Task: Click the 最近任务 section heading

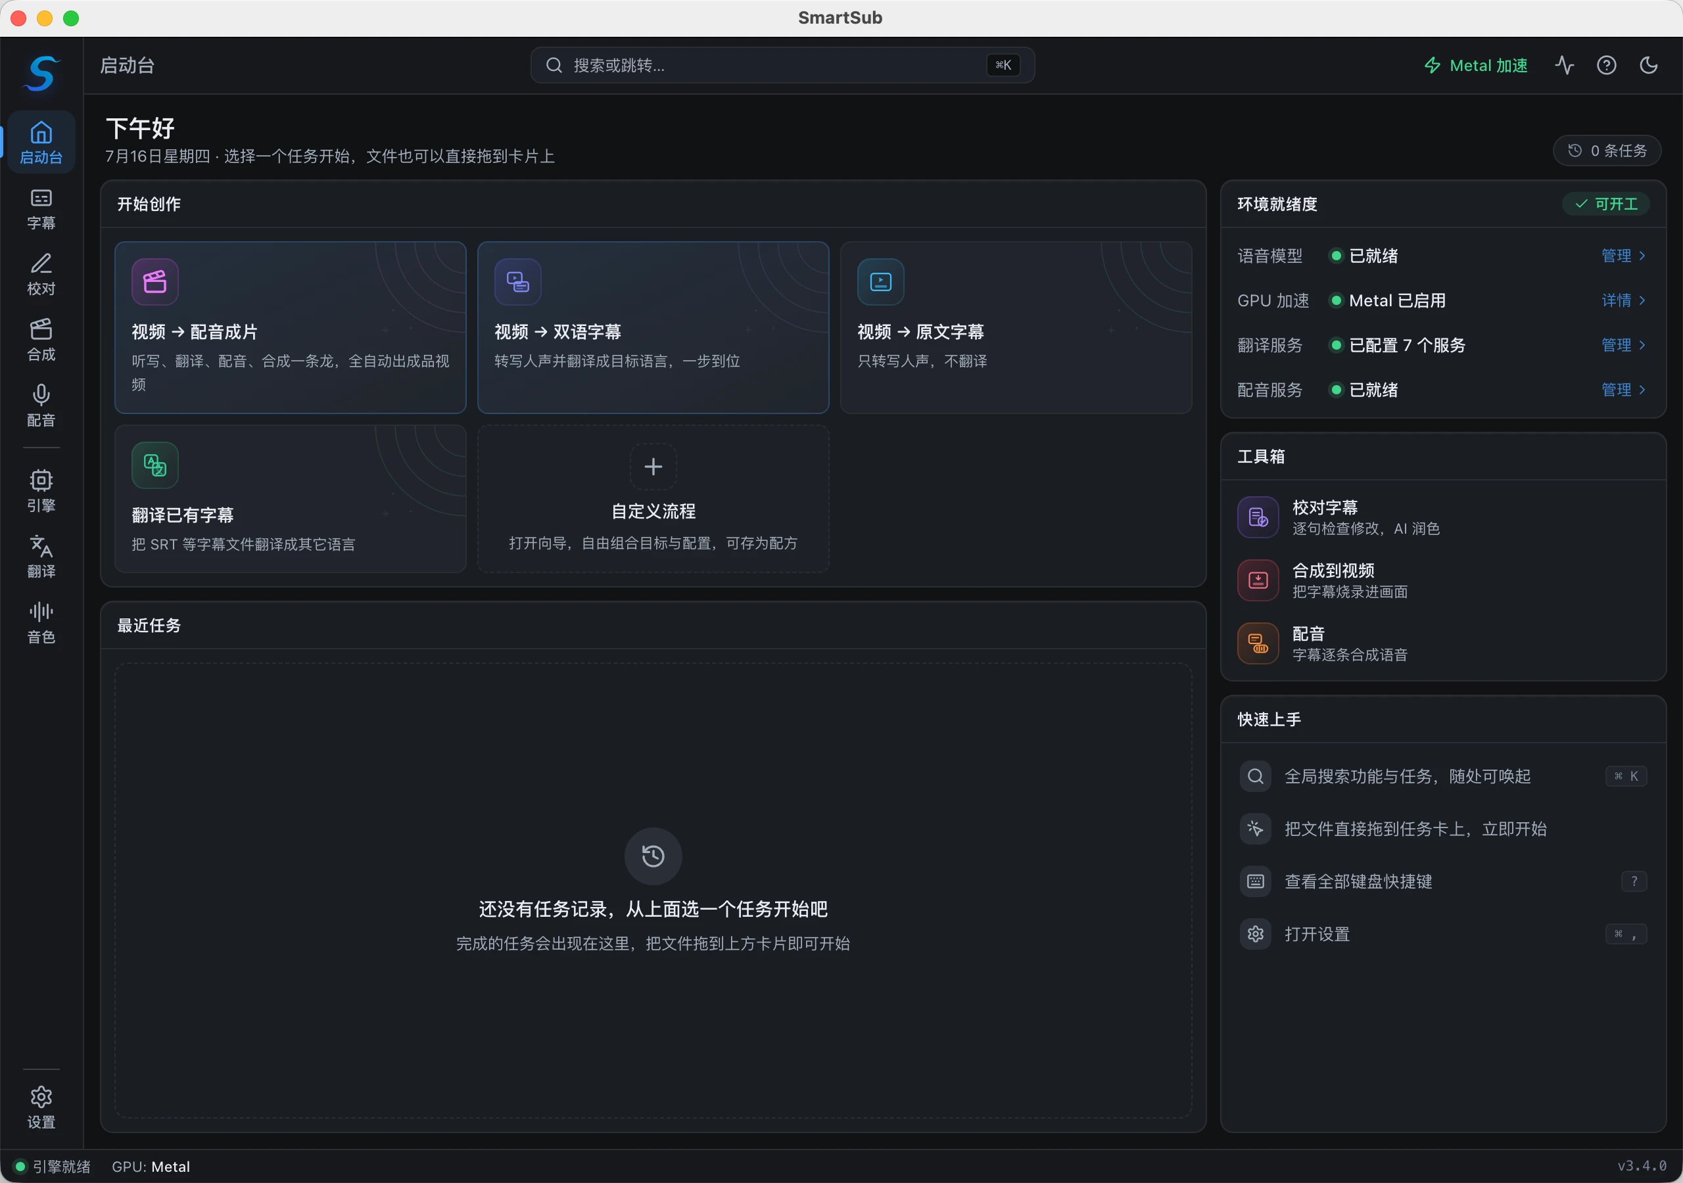Action: 149,626
